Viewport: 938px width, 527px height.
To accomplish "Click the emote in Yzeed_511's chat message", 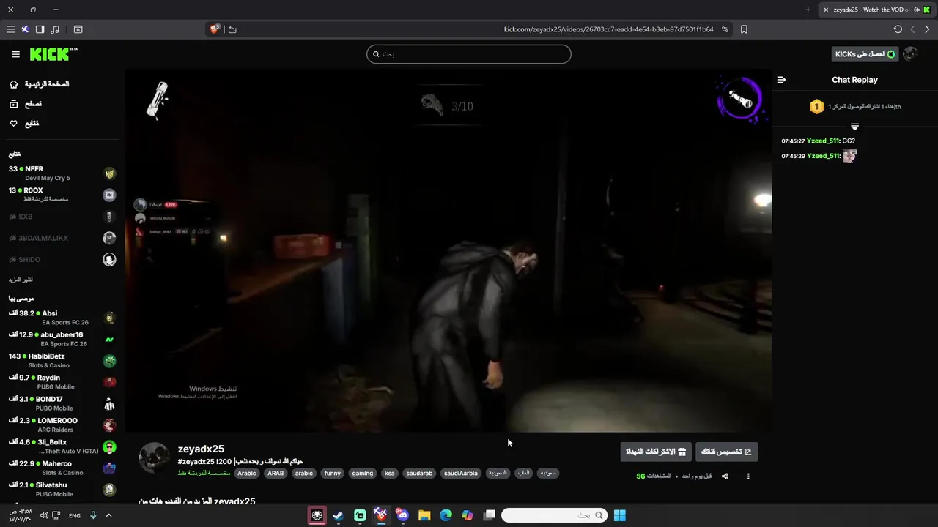I will point(849,156).
